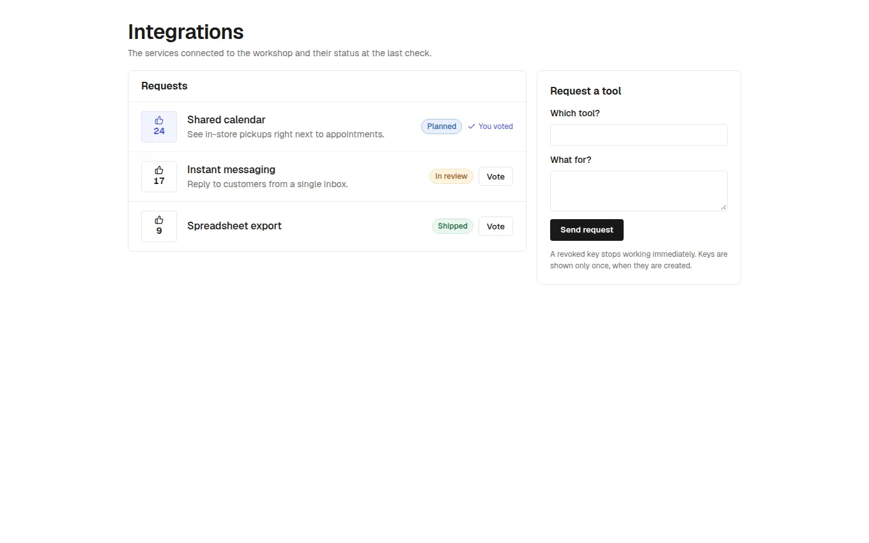The height and width of the screenshot is (543, 869).
Task: Click the Integrations page heading
Action: coord(186,32)
